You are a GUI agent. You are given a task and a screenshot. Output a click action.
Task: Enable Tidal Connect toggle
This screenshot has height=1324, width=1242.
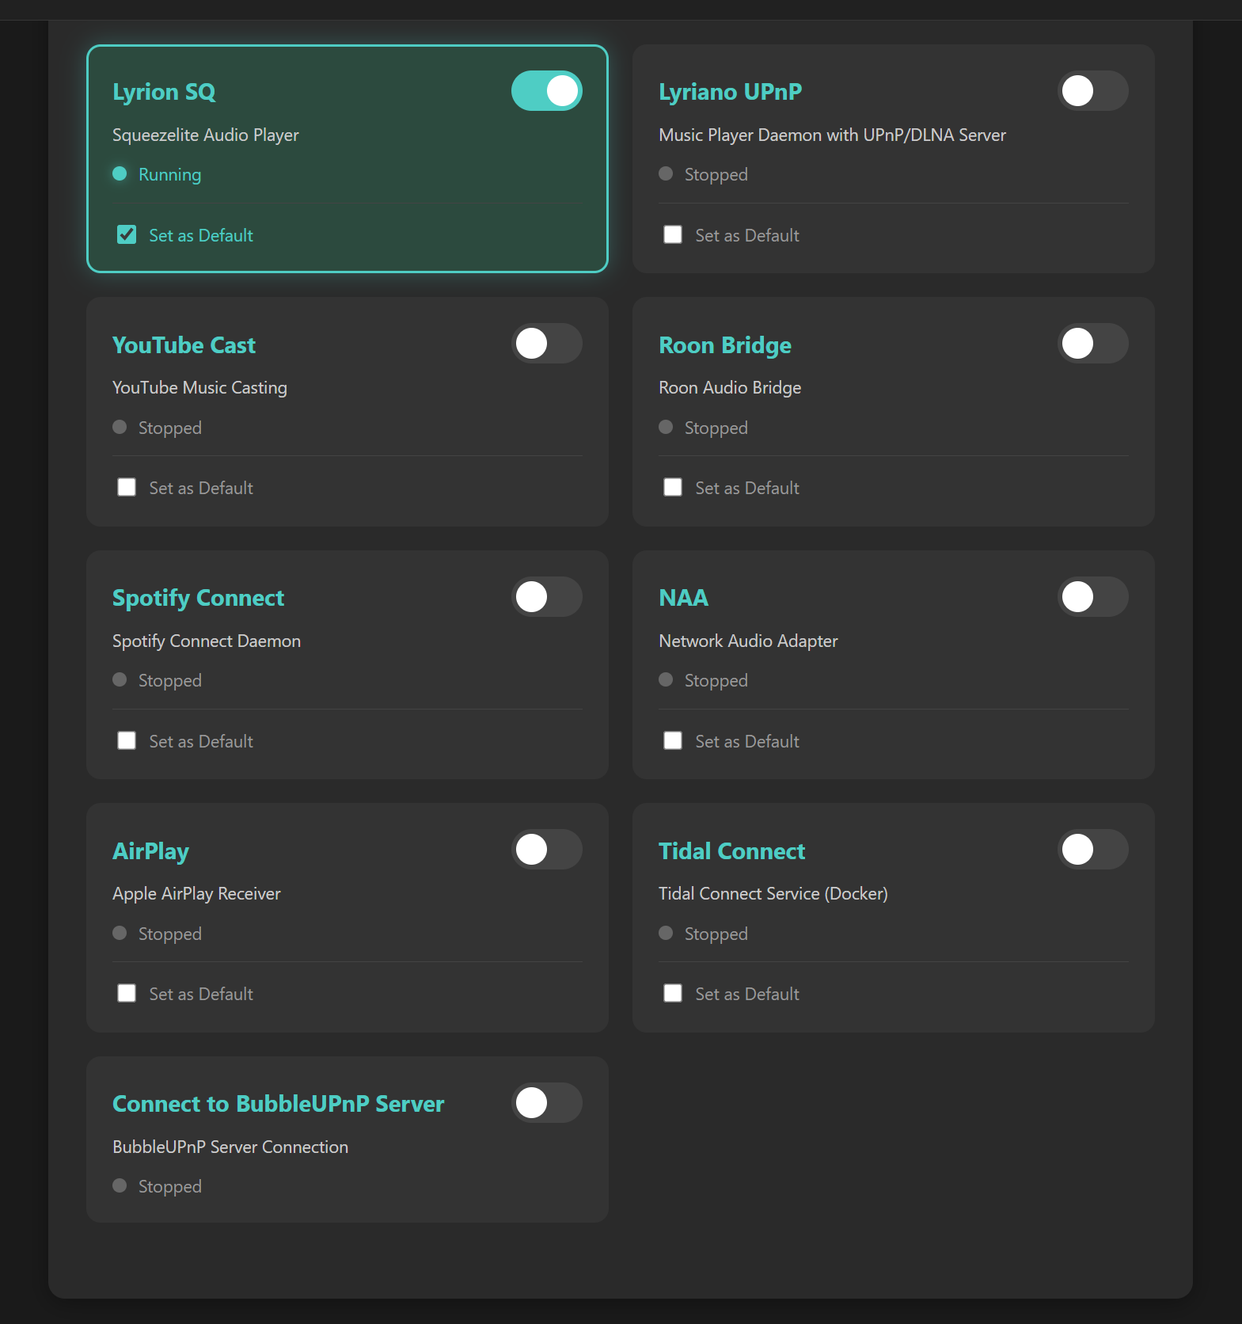click(1093, 850)
